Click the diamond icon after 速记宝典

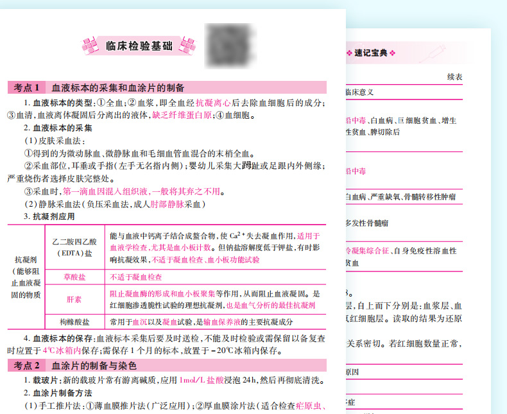[392, 53]
